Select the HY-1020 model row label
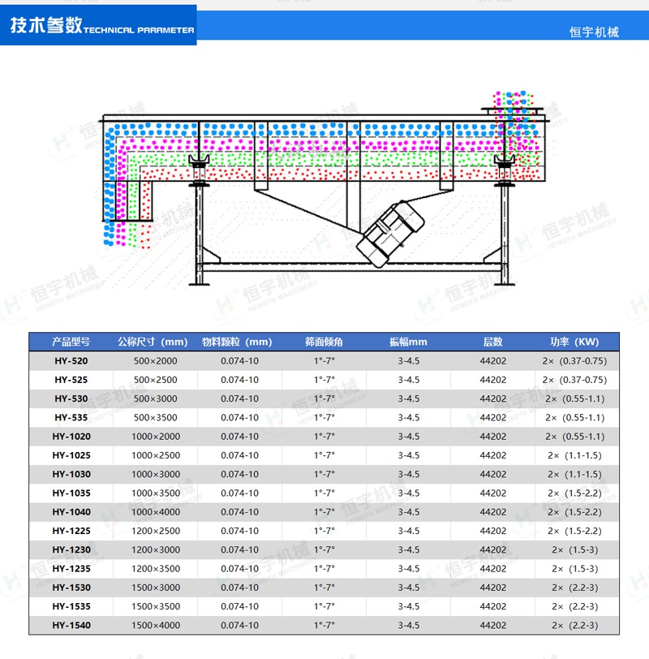Viewport: 649px width, 659px height. tap(71, 437)
